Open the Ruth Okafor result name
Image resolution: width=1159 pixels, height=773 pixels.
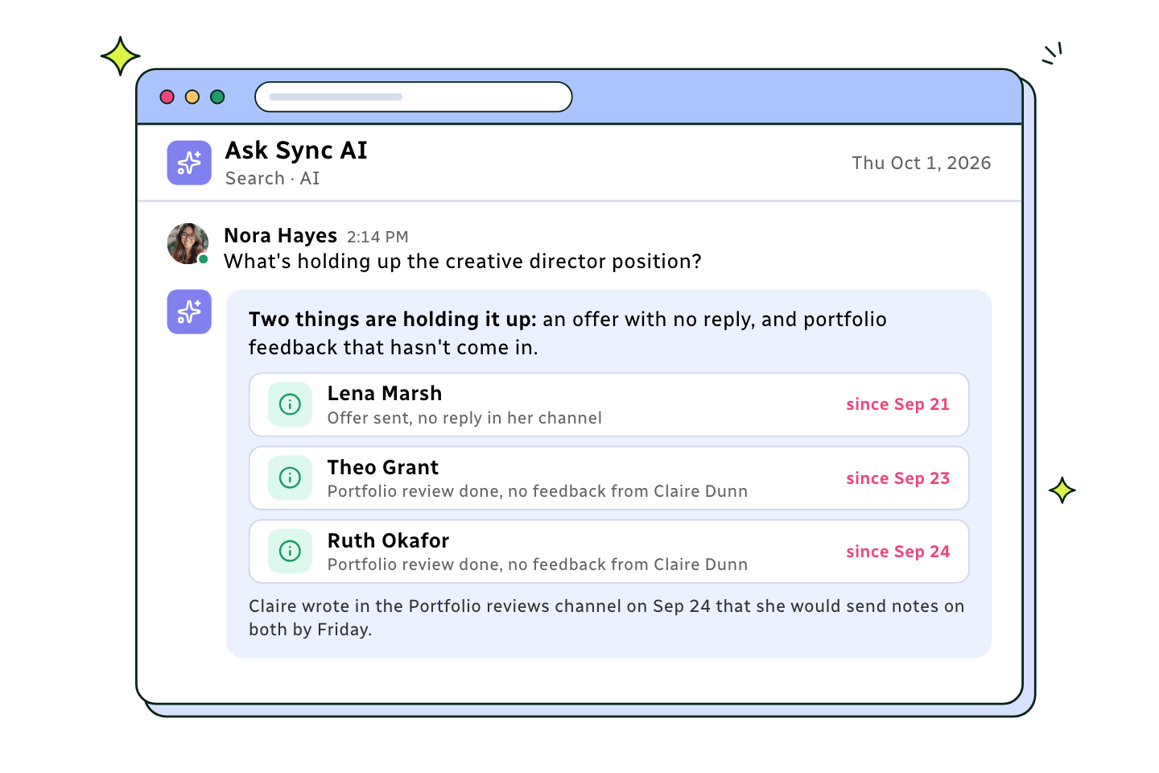click(x=388, y=540)
